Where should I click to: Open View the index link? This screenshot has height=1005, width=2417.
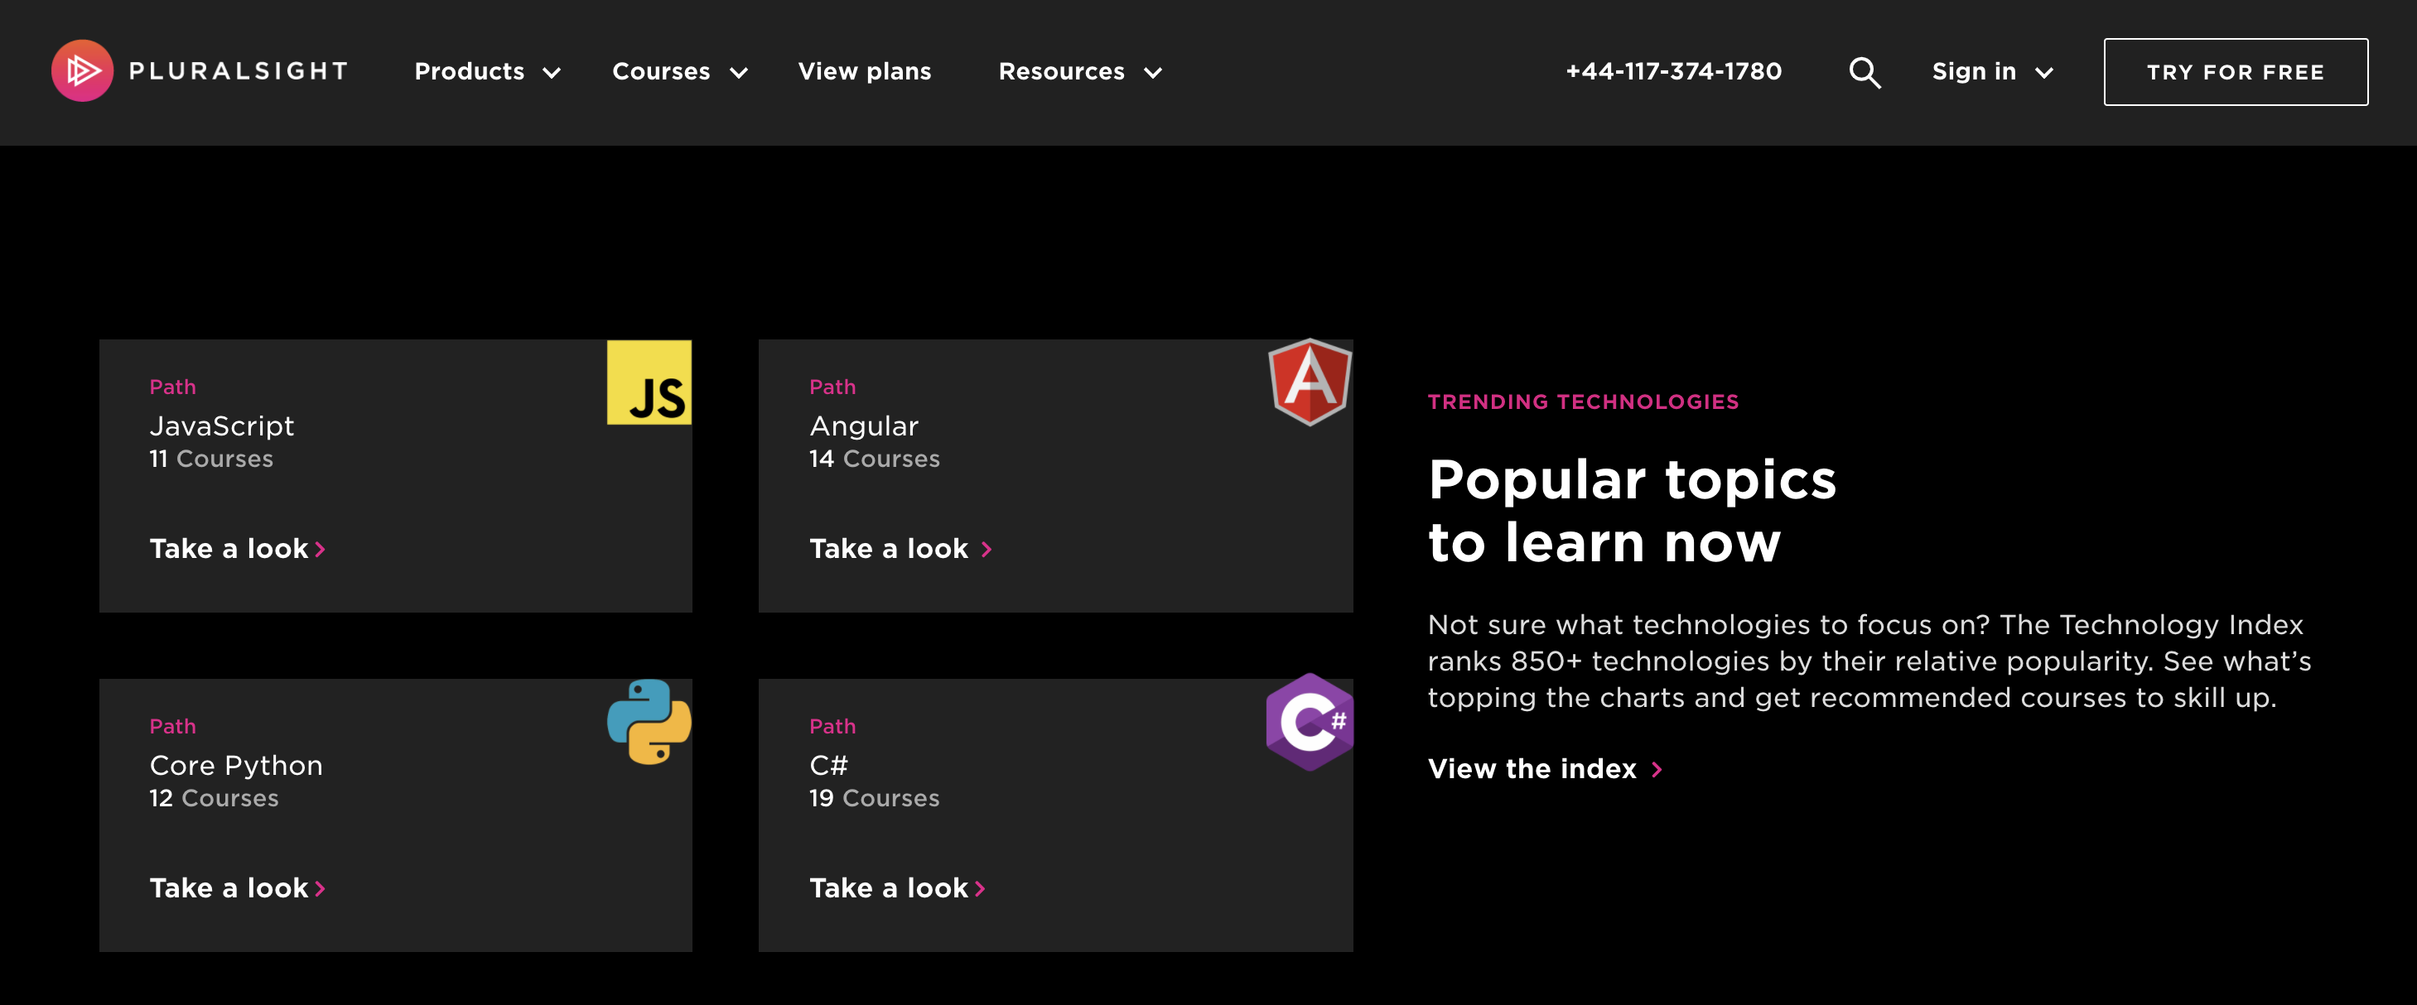pyautogui.click(x=1532, y=769)
